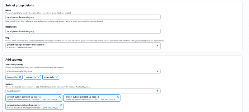249x112 pixels.
Task: Open the Choose an availability zone dropdown
Action: point(83,71)
